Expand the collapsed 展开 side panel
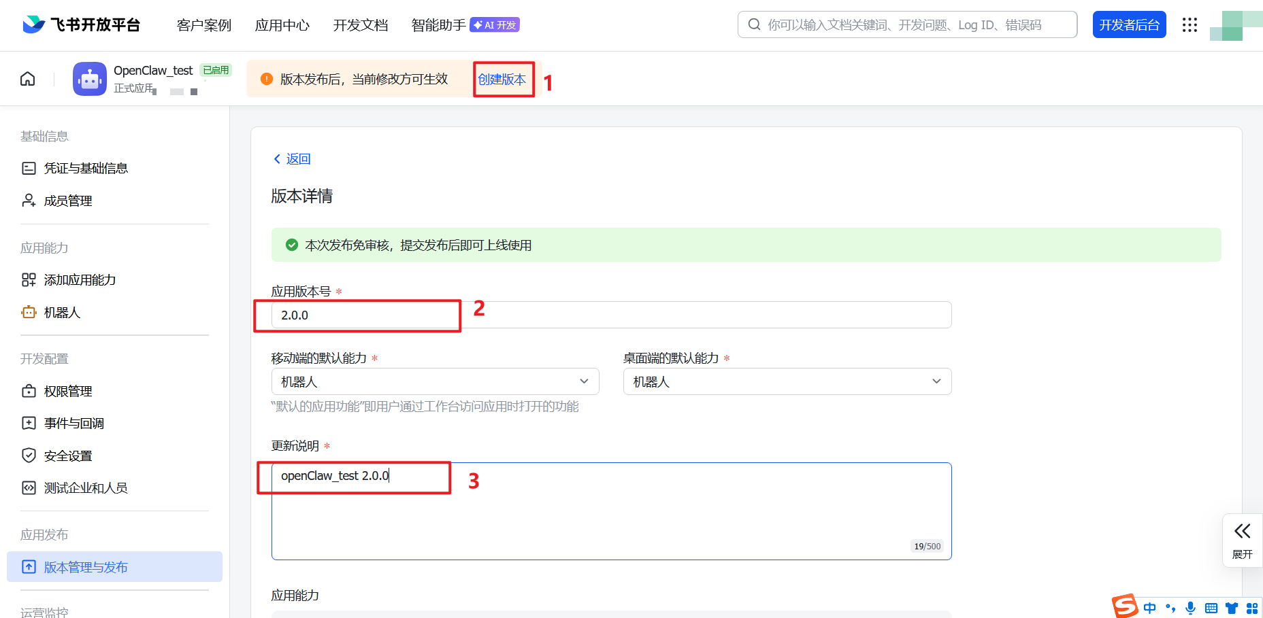1263x618 pixels. (x=1242, y=540)
